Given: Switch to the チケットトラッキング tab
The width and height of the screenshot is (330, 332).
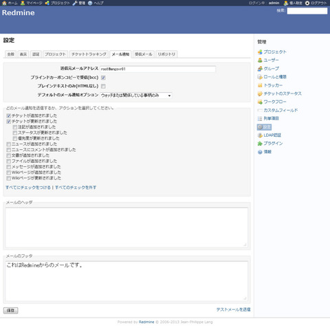Looking at the screenshot, I should (89, 54).
